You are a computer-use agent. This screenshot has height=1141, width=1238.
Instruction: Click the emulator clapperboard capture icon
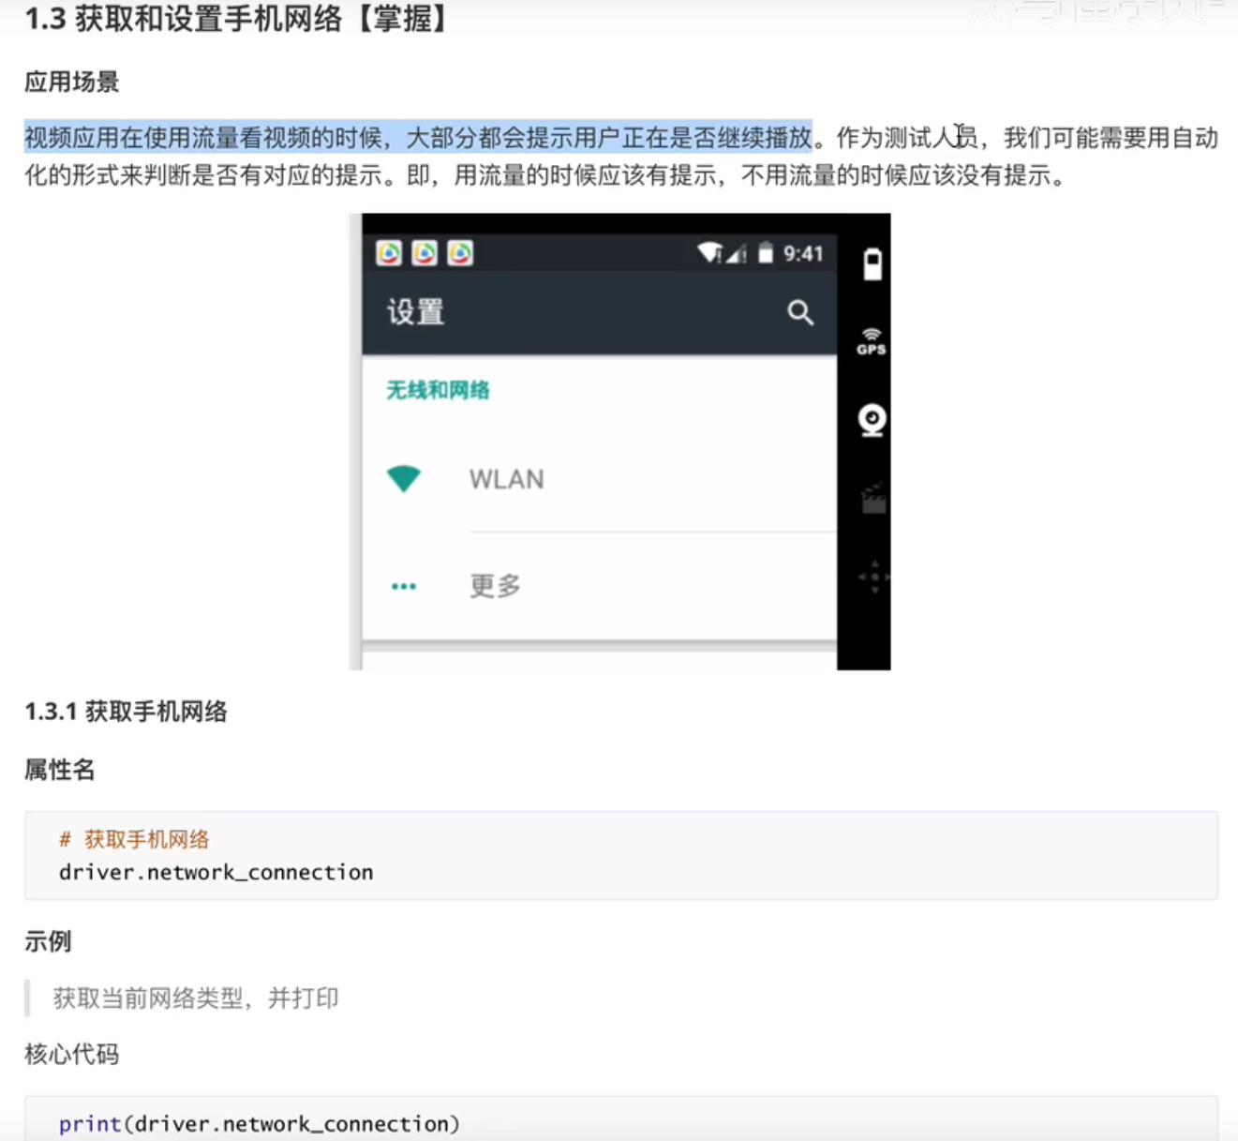[873, 499]
